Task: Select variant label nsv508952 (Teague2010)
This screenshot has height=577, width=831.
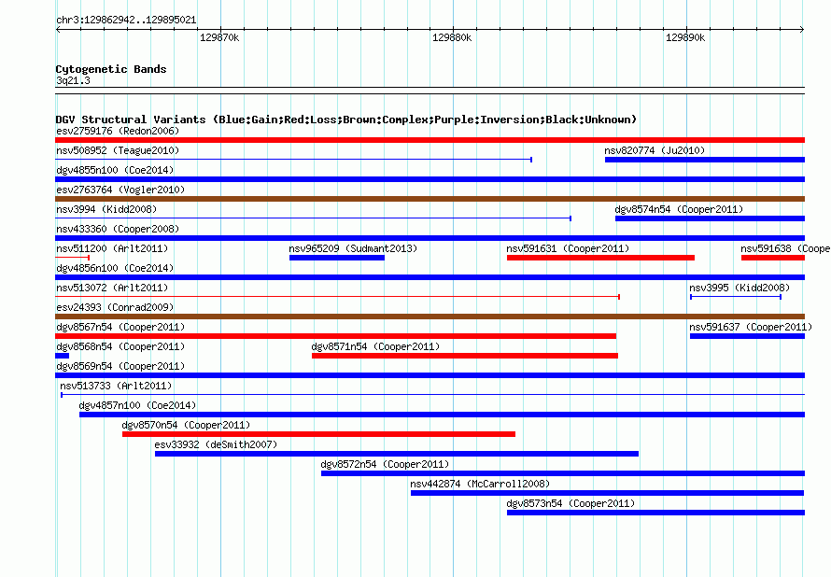Action: pyautogui.click(x=118, y=150)
